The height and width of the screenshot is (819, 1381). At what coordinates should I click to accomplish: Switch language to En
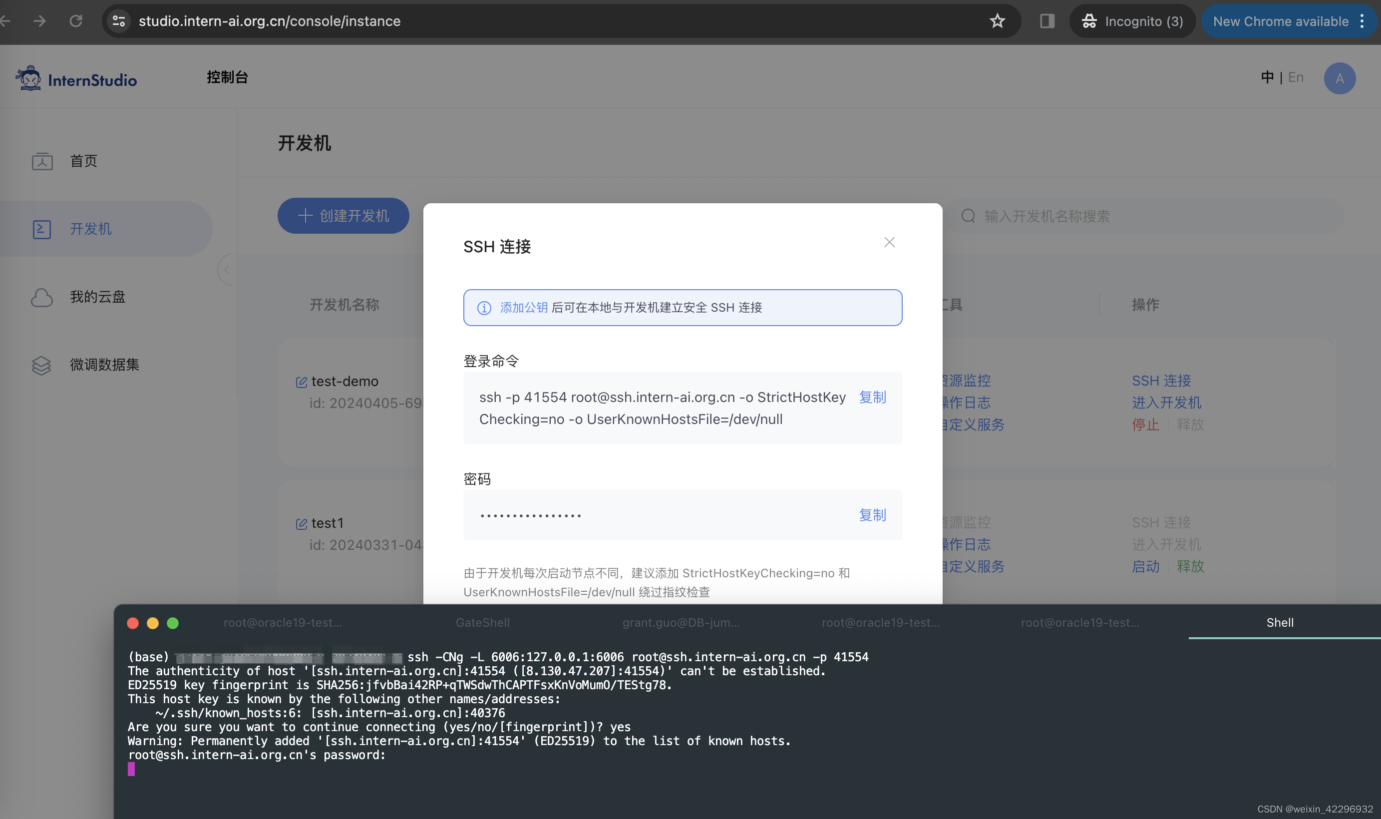coord(1296,77)
